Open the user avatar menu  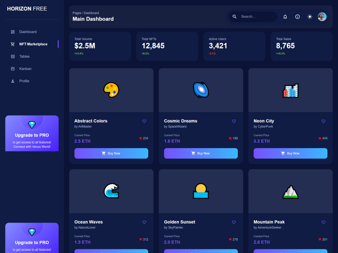point(322,17)
